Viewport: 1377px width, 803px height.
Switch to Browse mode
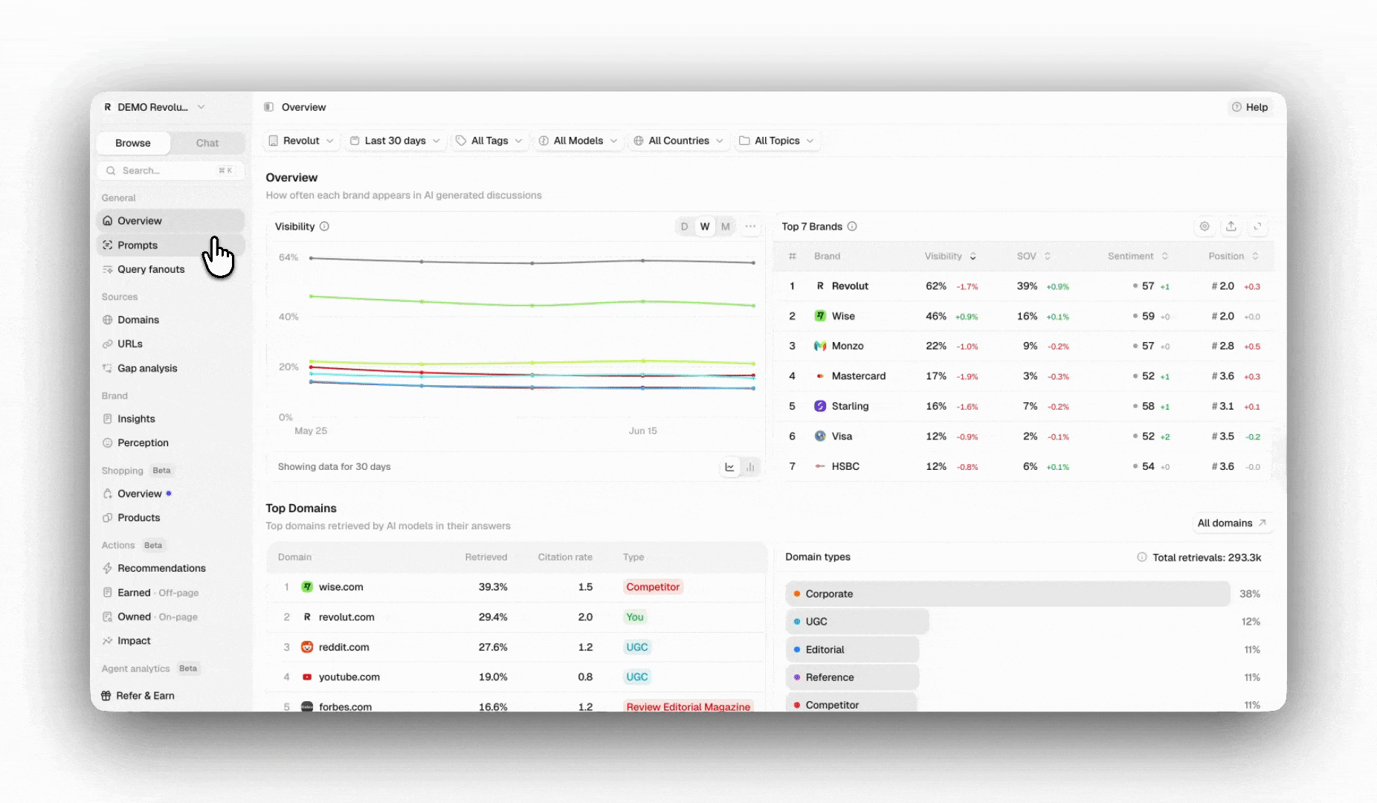[x=133, y=143]
